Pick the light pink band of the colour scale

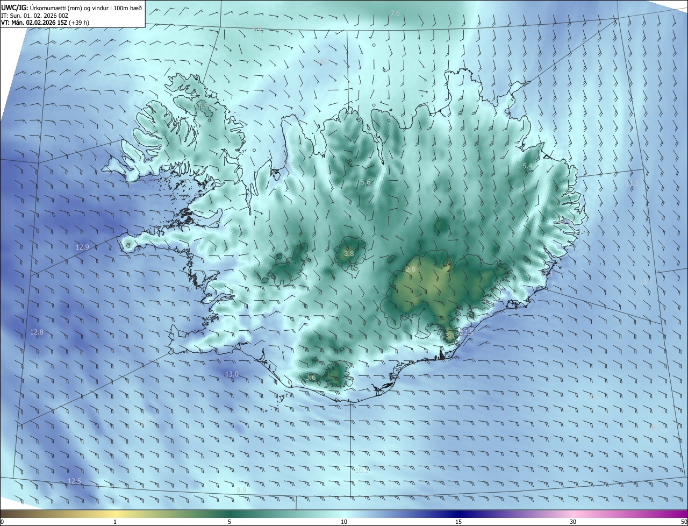pos(573,514)
